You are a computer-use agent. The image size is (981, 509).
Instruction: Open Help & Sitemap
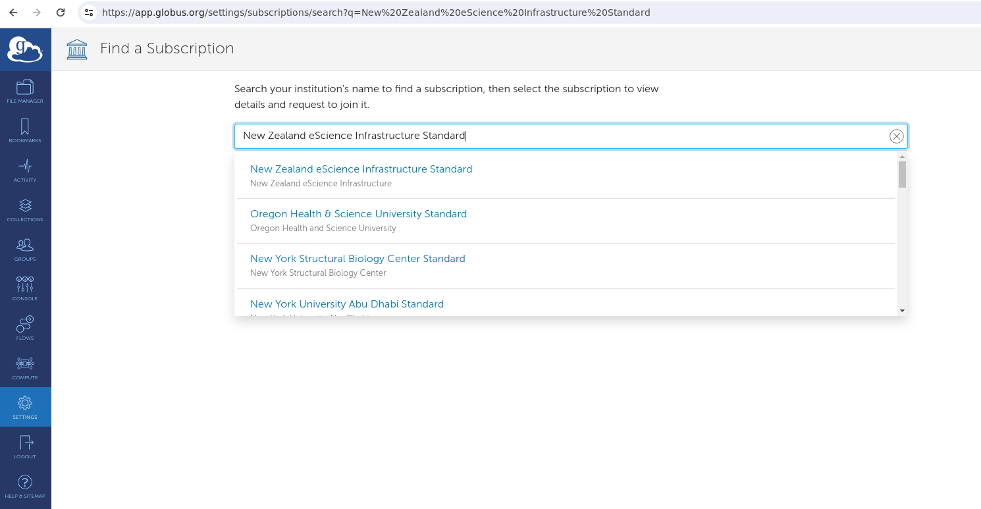pos(25,487)
